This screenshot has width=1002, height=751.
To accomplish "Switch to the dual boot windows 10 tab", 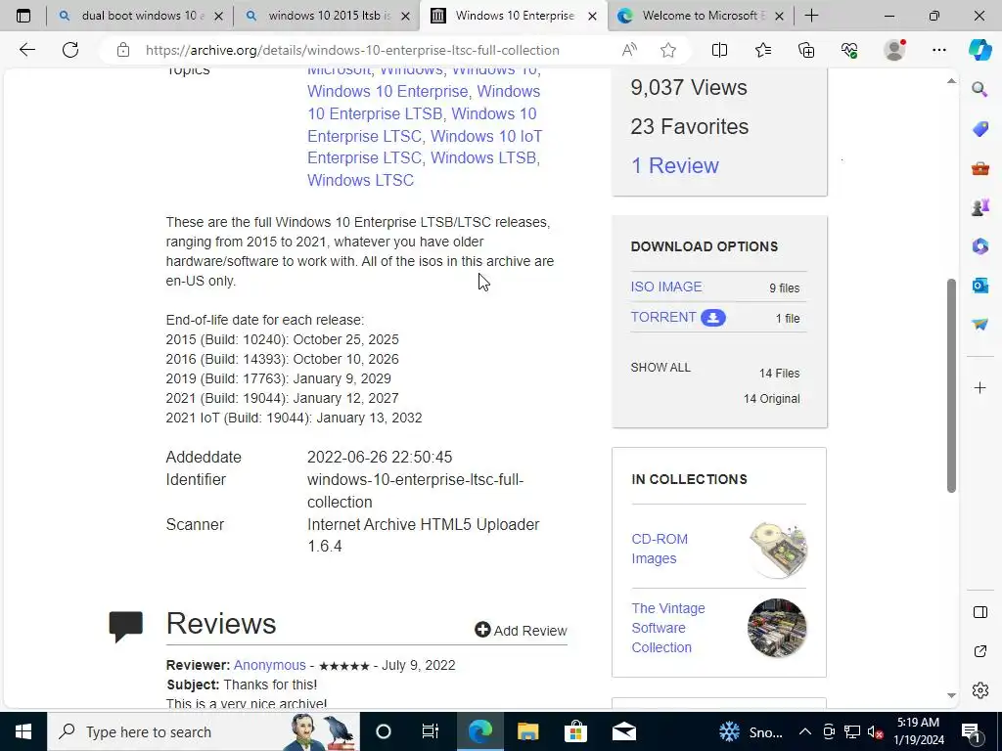I will (x=140, y=16).
